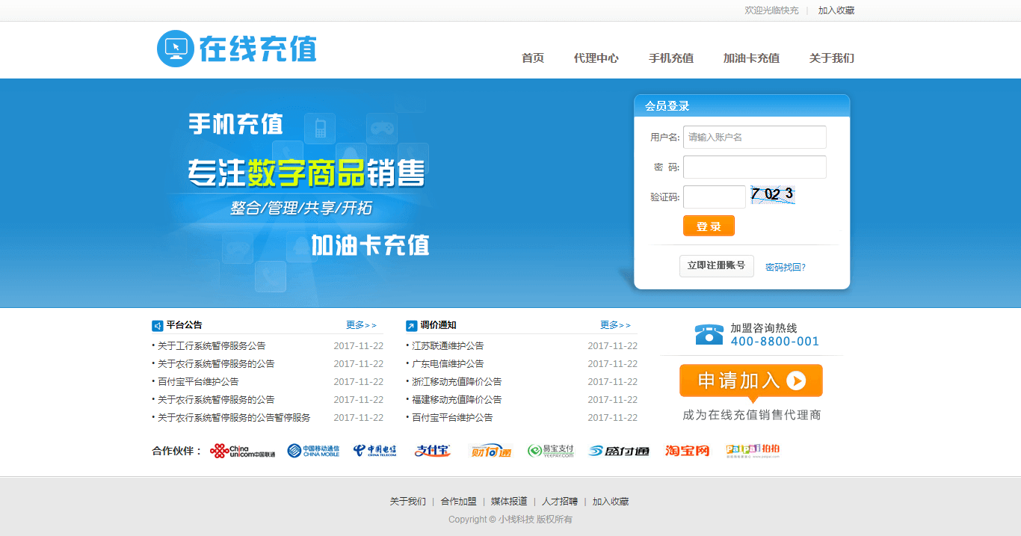
Task: Click the 立即注册账号 button
Action: [x=716, y=266]
